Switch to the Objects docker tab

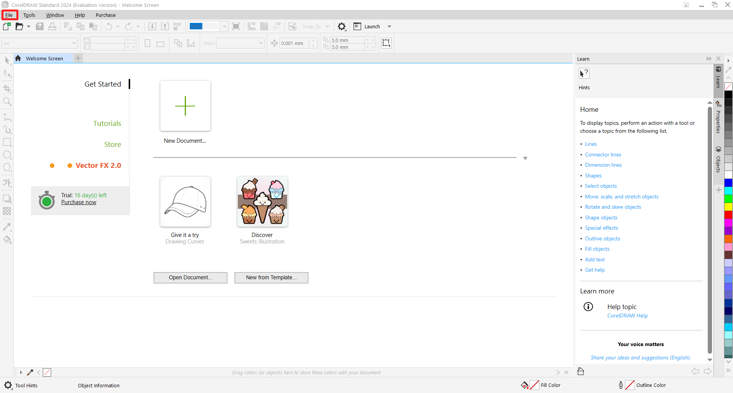coord(718,159)
